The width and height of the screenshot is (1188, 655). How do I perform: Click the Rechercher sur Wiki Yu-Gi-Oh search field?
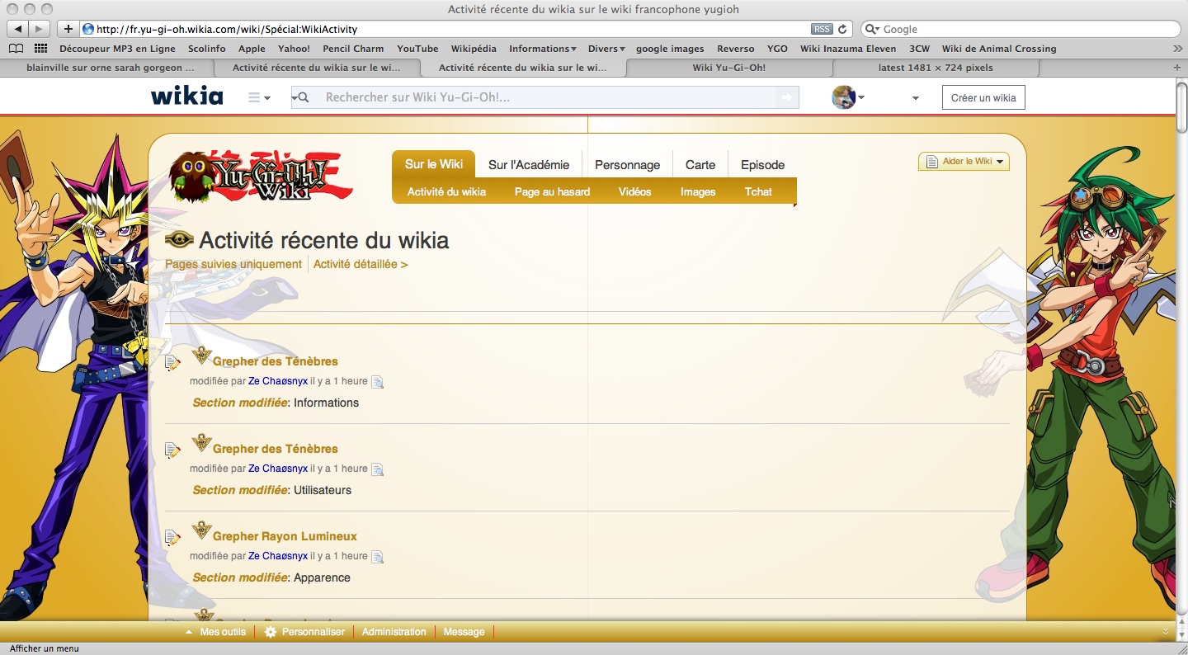coord(544,97)
